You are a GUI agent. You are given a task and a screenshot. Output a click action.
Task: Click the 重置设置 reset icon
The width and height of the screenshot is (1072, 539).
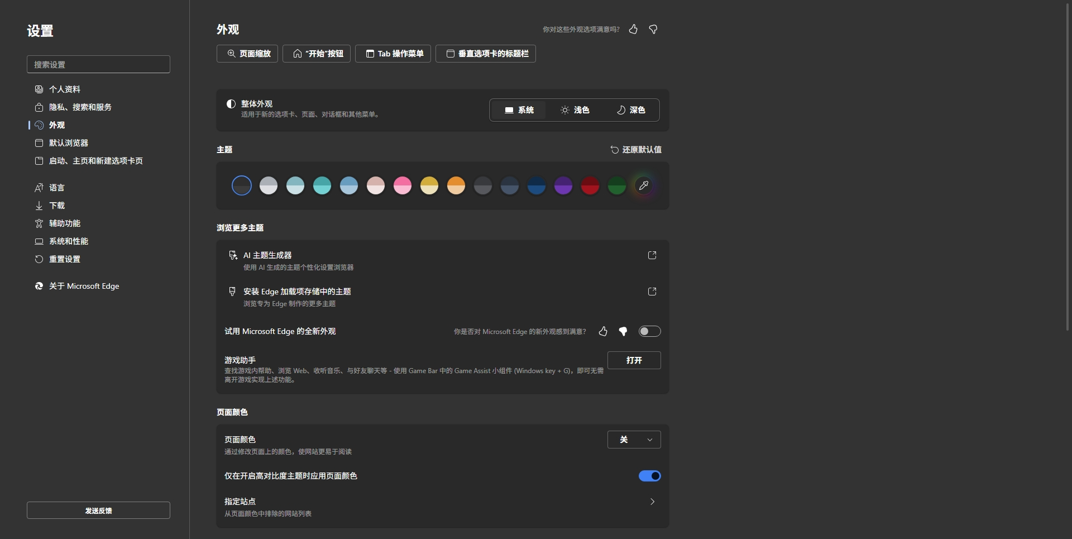tap(39, 259)
